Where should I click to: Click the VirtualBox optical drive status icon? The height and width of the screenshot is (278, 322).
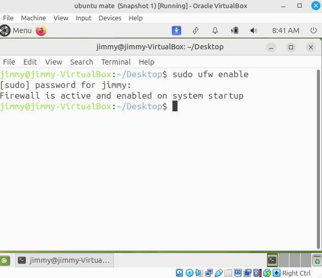click(x=189, y=273)
